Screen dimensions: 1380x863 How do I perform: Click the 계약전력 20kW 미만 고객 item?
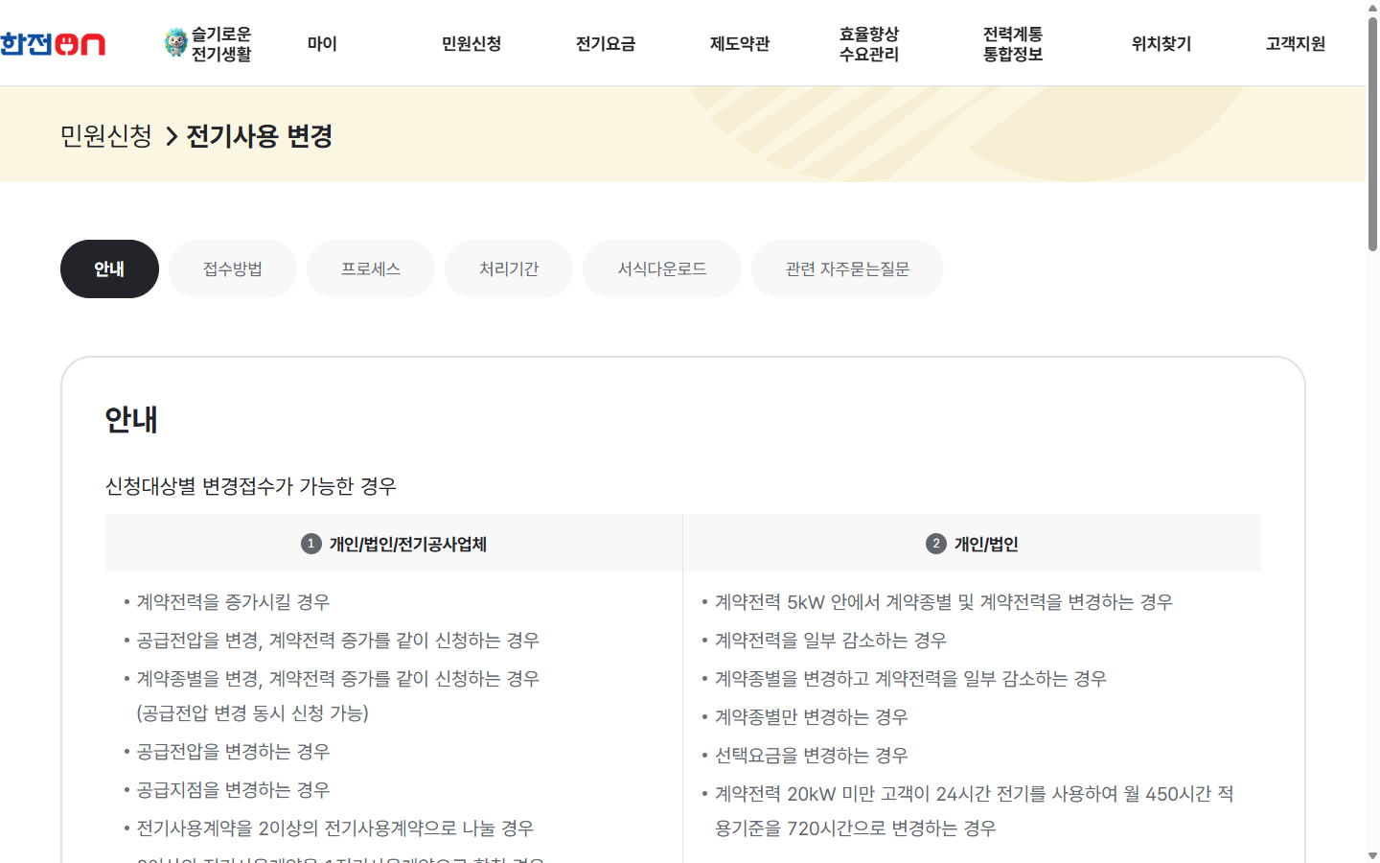tap(975, 811)
